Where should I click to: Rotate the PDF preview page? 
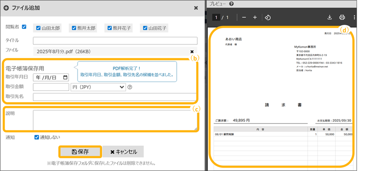coord(267,17)
